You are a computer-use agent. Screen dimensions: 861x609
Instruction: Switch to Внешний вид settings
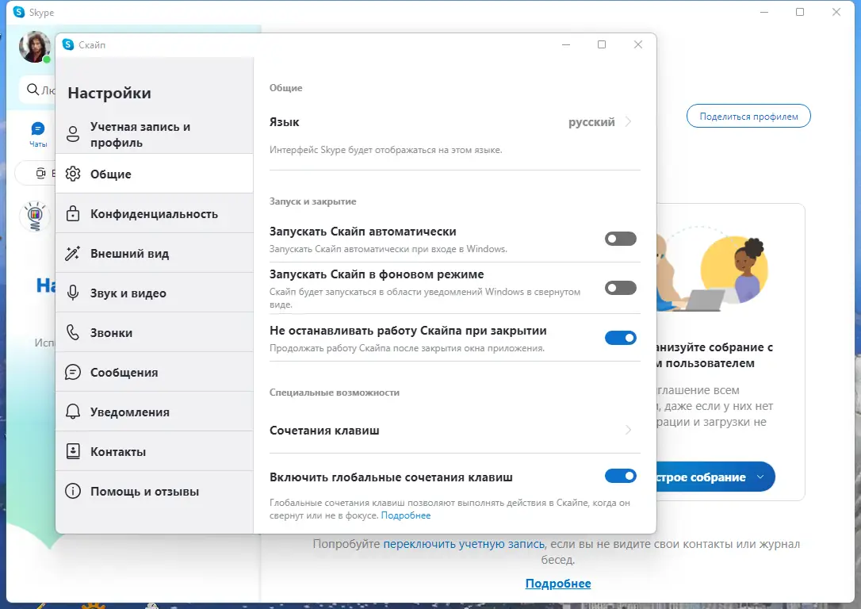tap(155, 253)
